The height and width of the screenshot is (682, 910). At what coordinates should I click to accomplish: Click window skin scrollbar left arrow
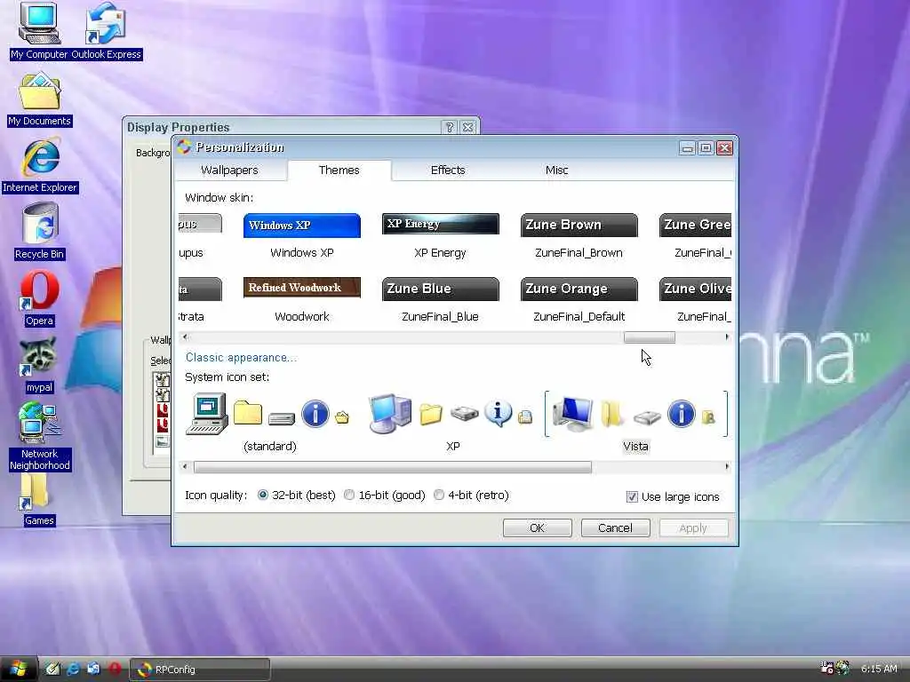pos(185,337)
